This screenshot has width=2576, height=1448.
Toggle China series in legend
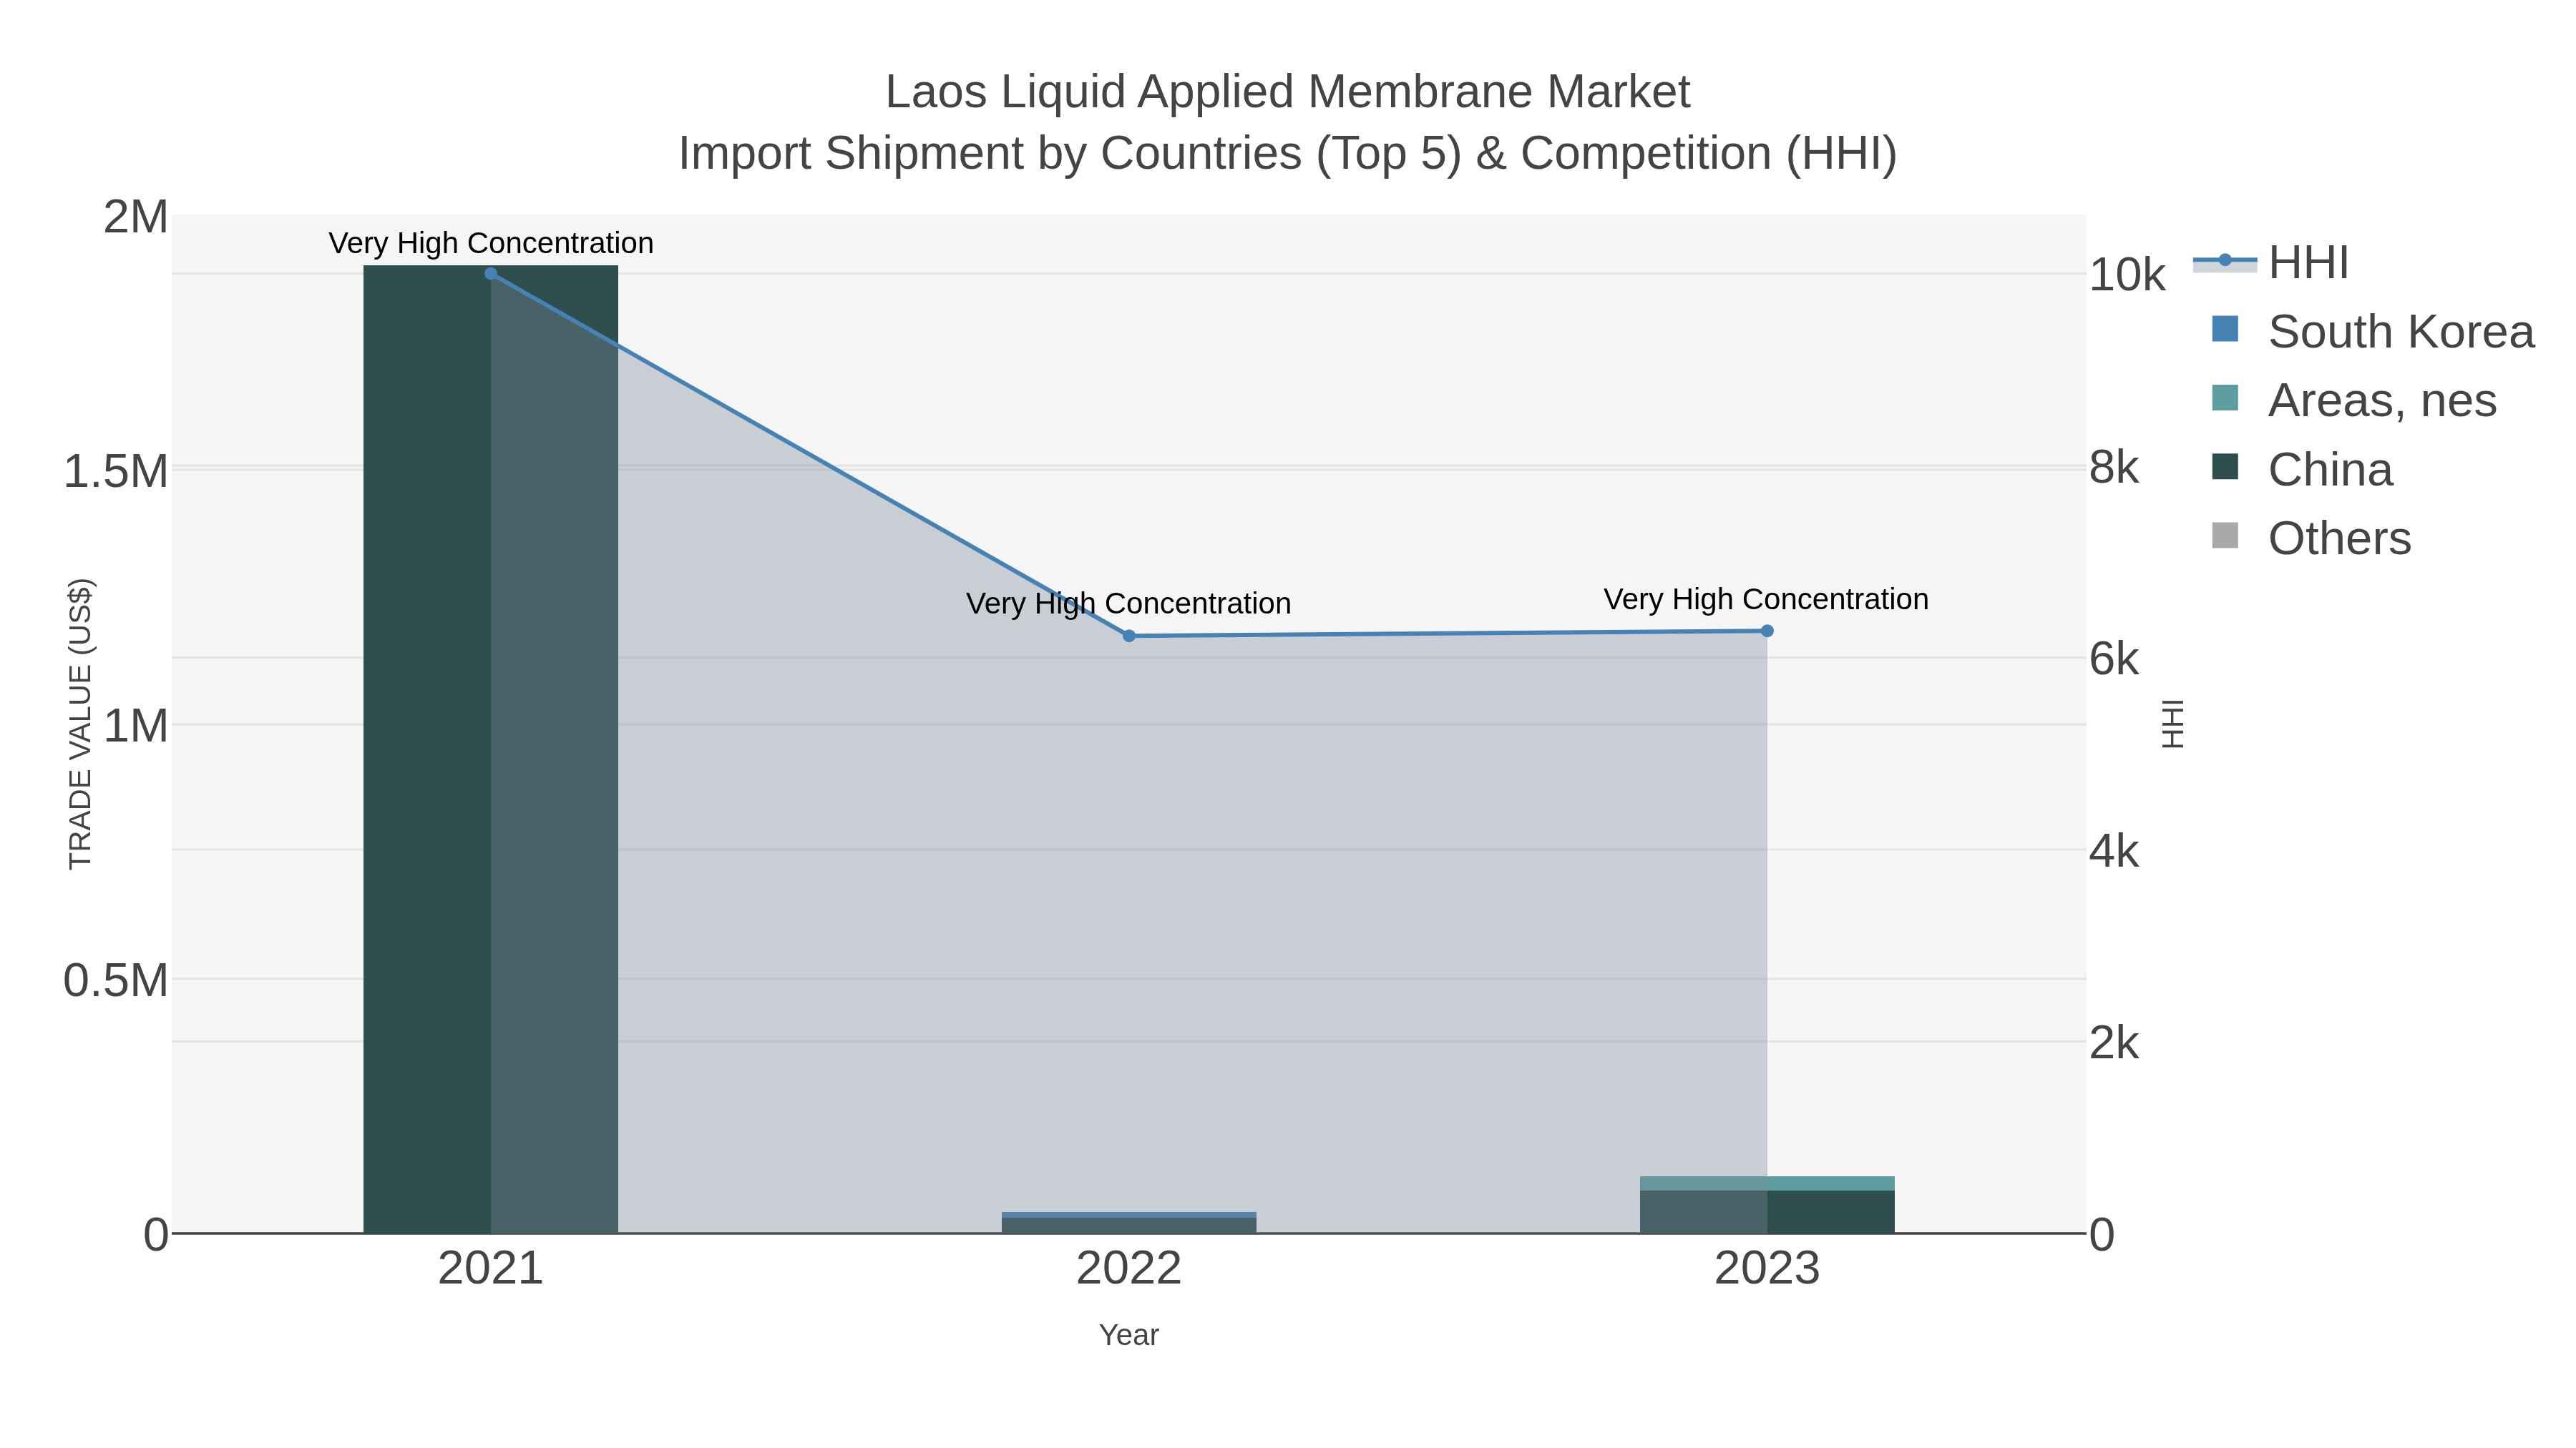click(2301, 470)
